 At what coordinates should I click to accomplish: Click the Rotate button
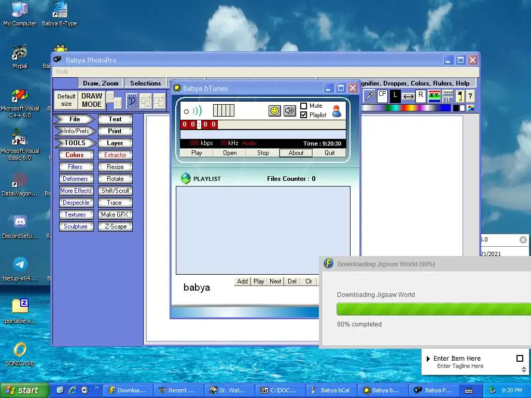point(115,179)
